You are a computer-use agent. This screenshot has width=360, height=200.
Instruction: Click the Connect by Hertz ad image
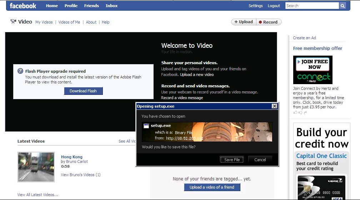pyautogui.click(x=313, y=70)
